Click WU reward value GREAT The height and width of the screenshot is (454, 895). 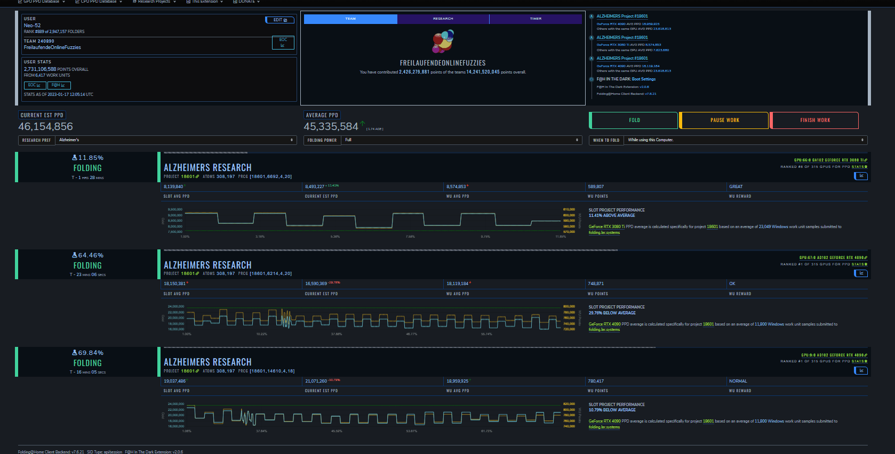pos(736,187)
